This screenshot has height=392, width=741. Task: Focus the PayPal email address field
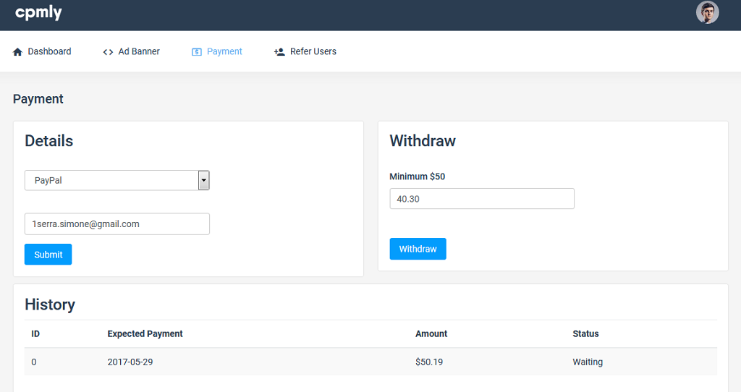tap(117, 224)
